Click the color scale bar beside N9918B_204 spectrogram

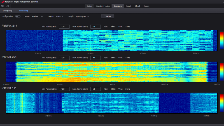[221, 72]
